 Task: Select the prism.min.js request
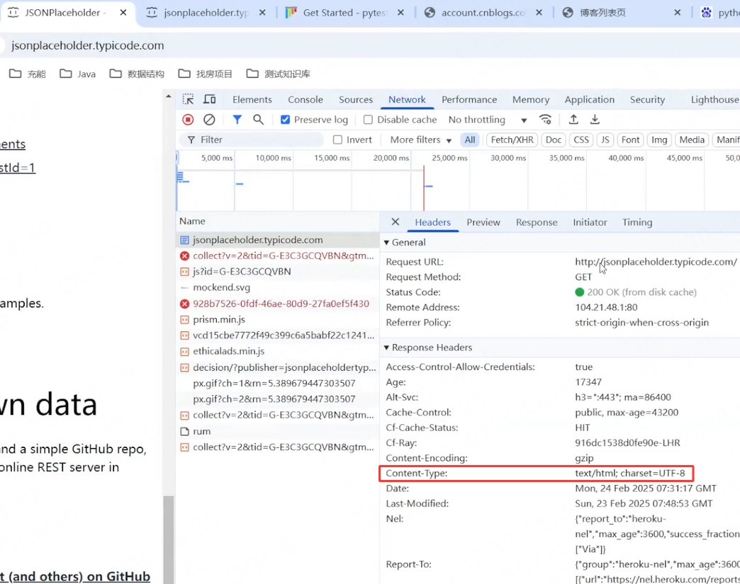click(x=278, y=319)
